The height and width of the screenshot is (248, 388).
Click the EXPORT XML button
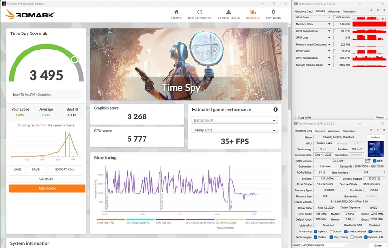tap(65, 169)
